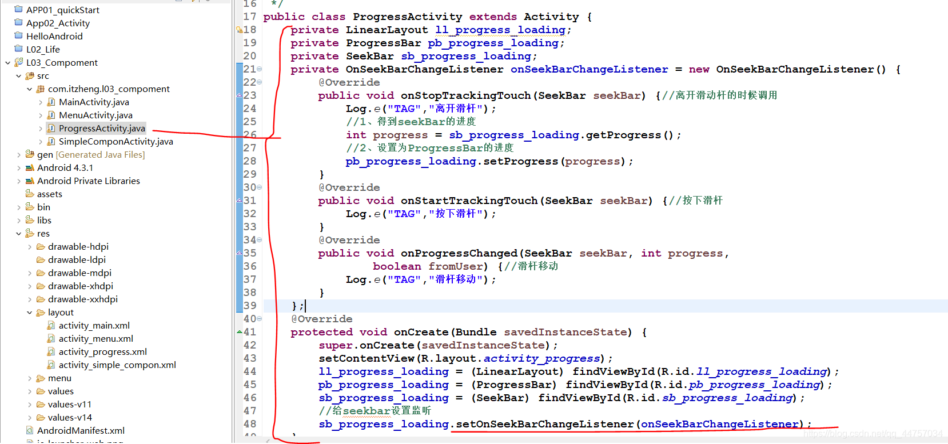Click the Android Private Libraries icon
The height and width of the screenshot is (444, 948).
tap(30, 181)
